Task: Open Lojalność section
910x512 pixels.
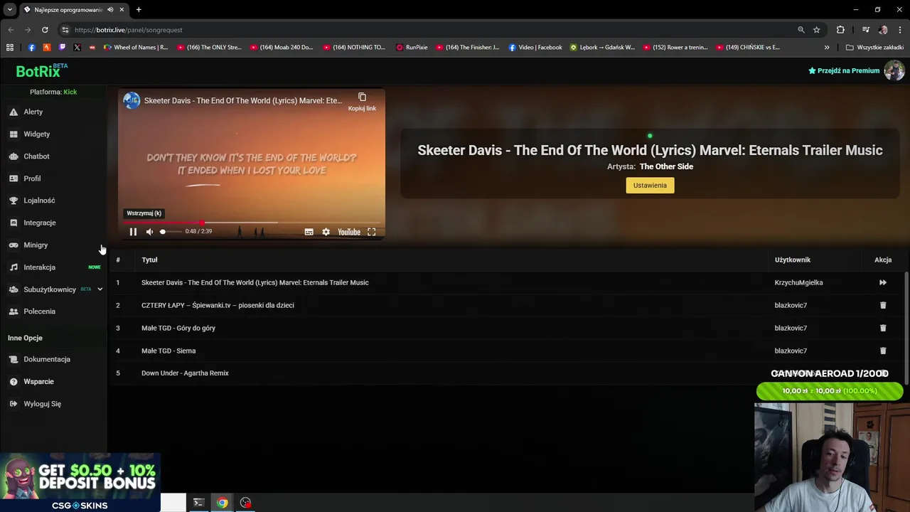Action: 39,201
